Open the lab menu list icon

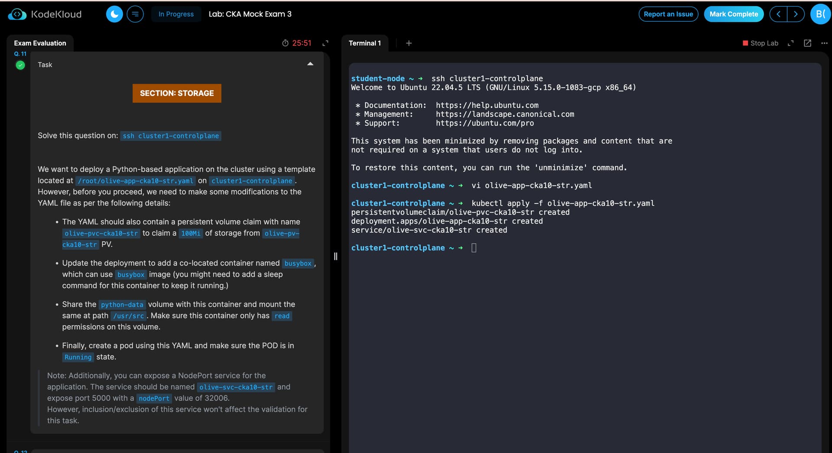(x=135, y=14)
